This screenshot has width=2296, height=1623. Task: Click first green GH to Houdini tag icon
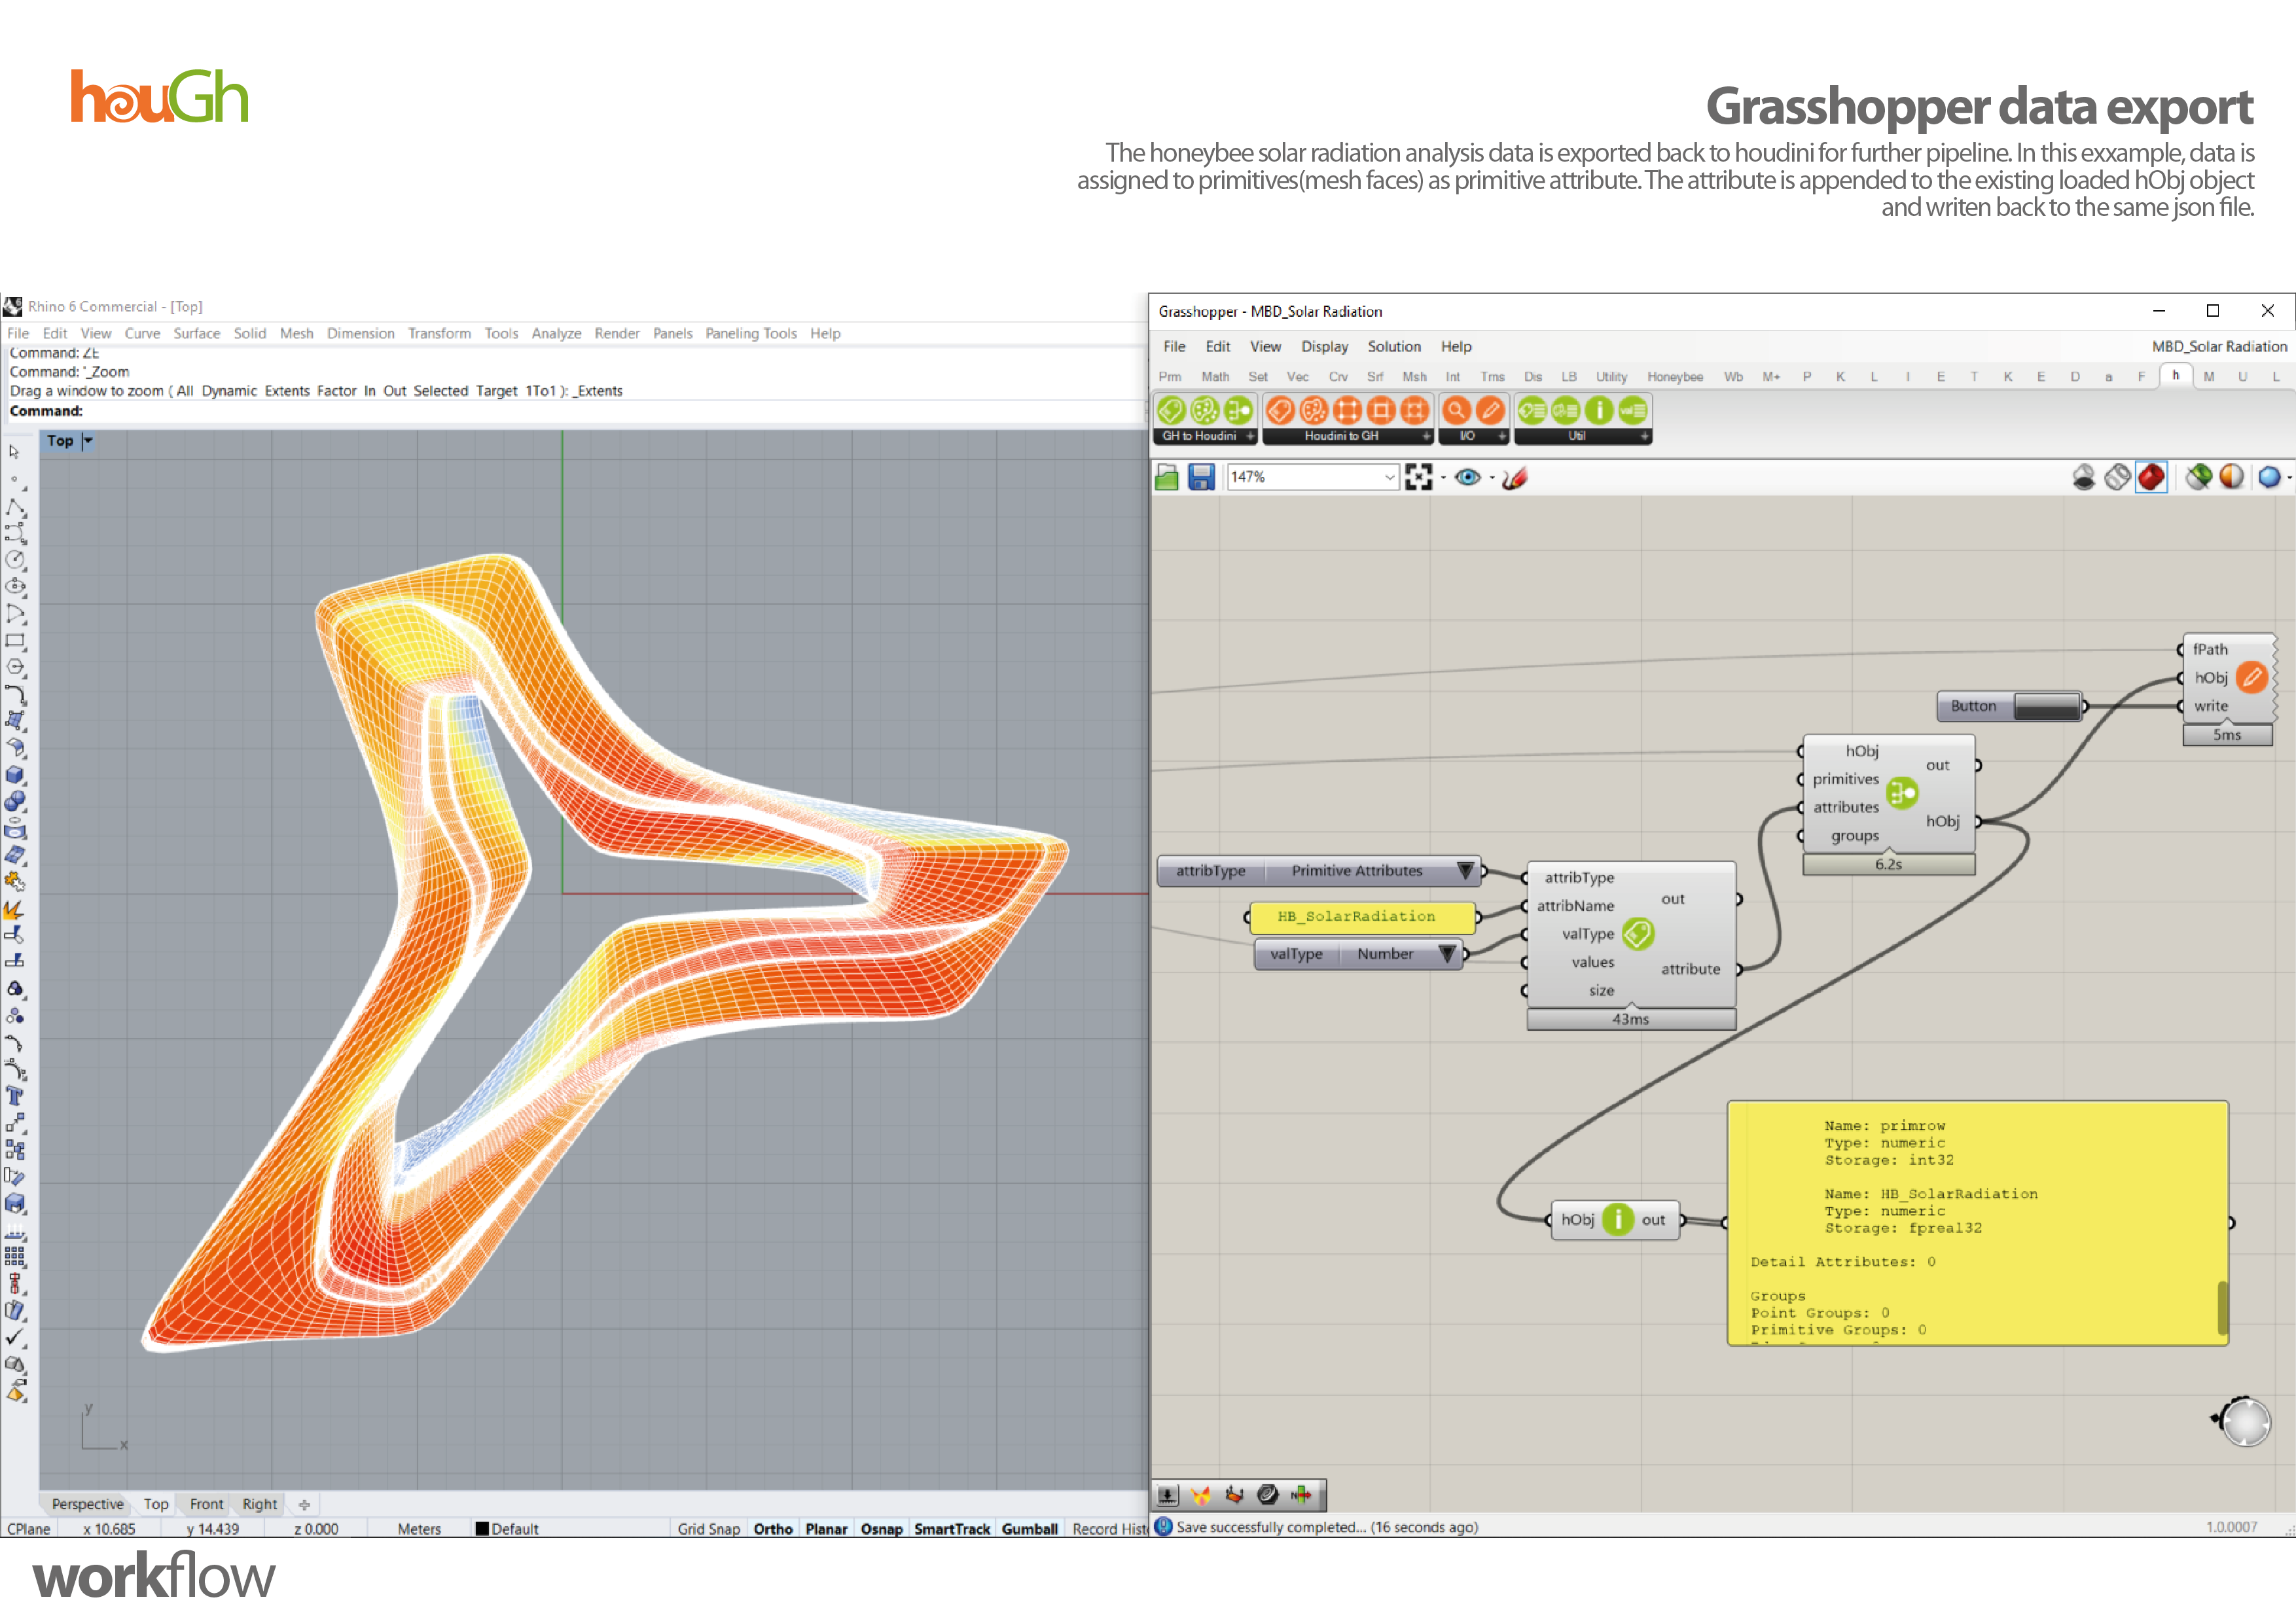click(1171, 410)
